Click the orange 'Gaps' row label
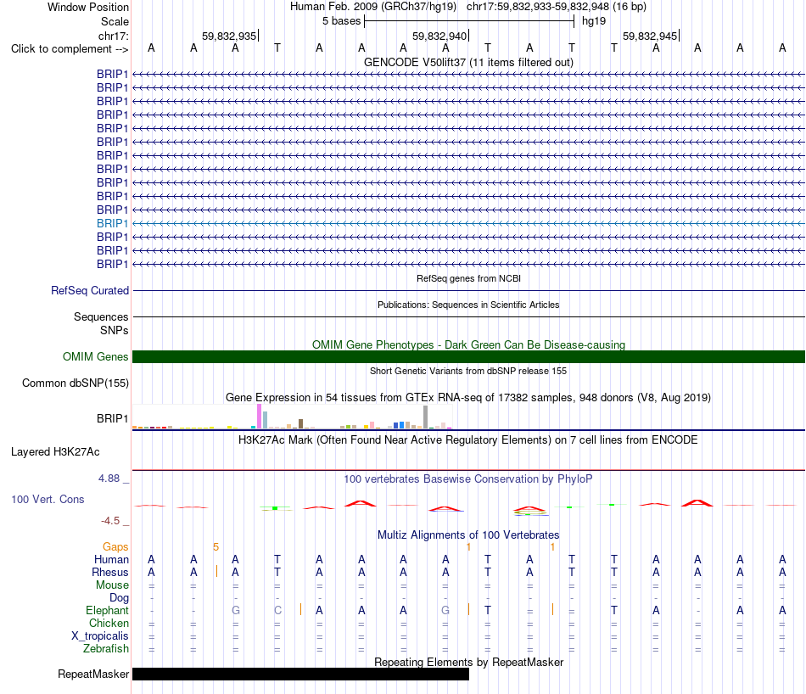Image resolution: width=806 pixels, height=694 pixels. (115, 547)
